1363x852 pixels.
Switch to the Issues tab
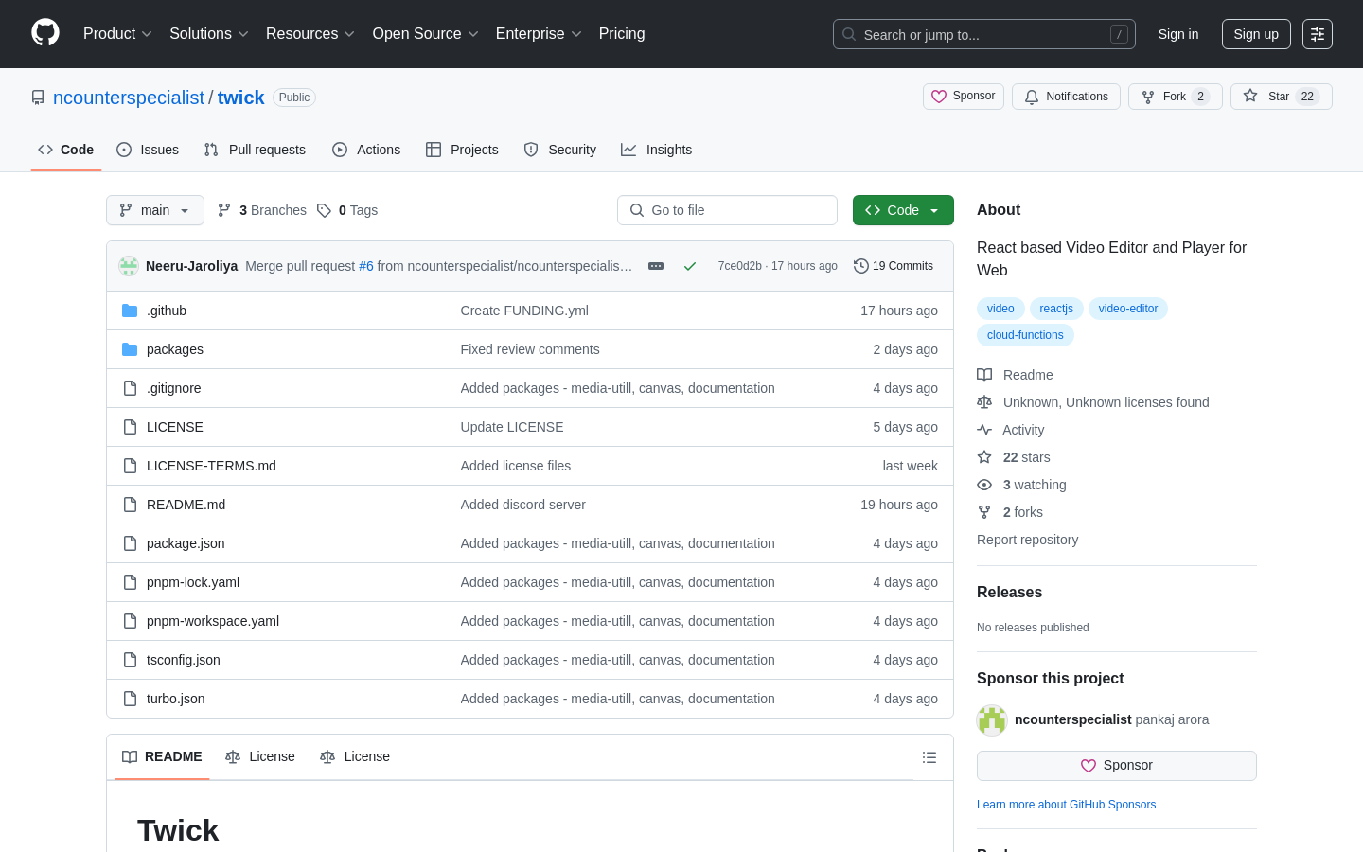[148, 150]
